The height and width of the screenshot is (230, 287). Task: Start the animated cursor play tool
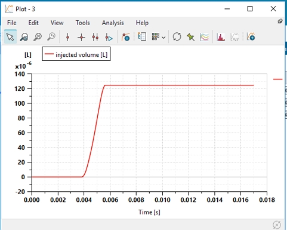(x=109, y=37)
